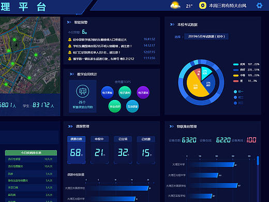This screenshot has width=269, height=202.
Task: Select the blue 电子黑板 bubble
Action: point(107,93)
